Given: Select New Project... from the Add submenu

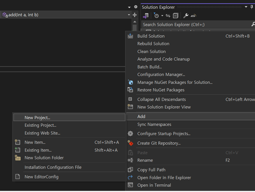Looking at the screenshot, I should (37, 118).
